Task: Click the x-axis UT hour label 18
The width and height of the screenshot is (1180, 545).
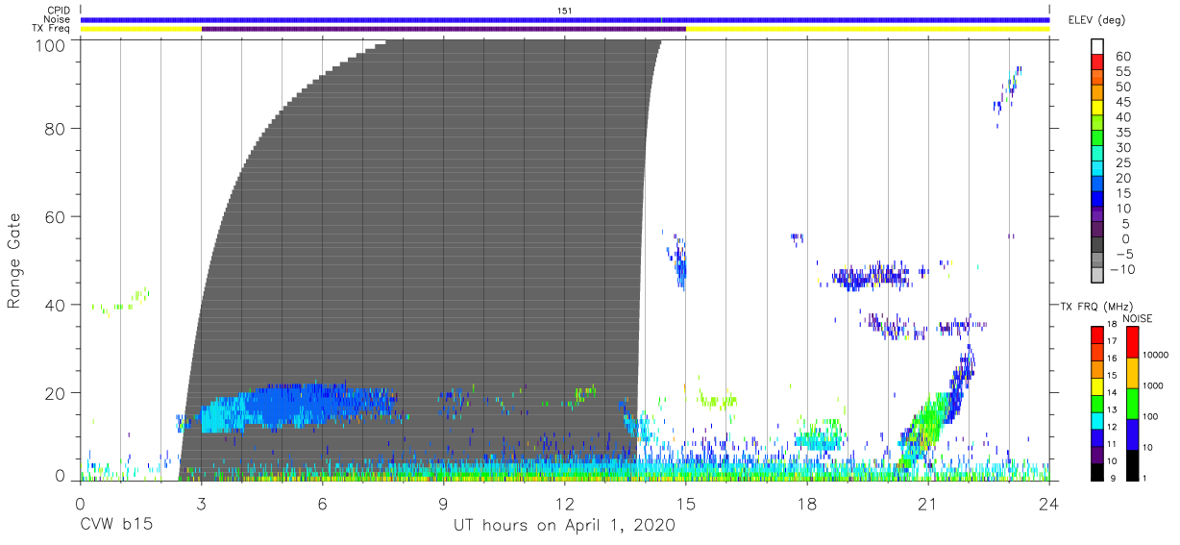Action: coord(807,503)
